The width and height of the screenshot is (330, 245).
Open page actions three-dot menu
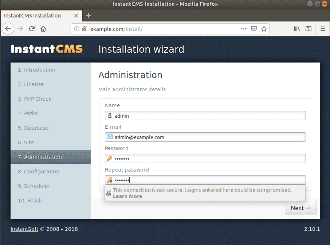244,29
